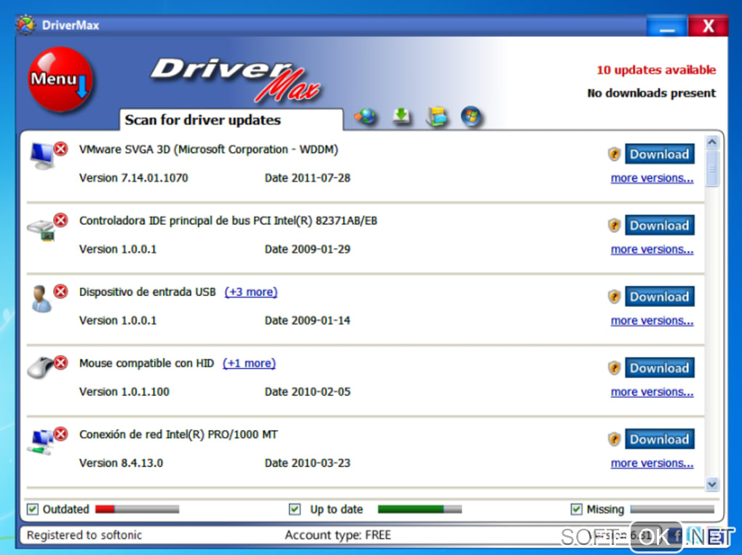Click the 10 updates available text
Screen dimensions: 742x555
point(656,70)
